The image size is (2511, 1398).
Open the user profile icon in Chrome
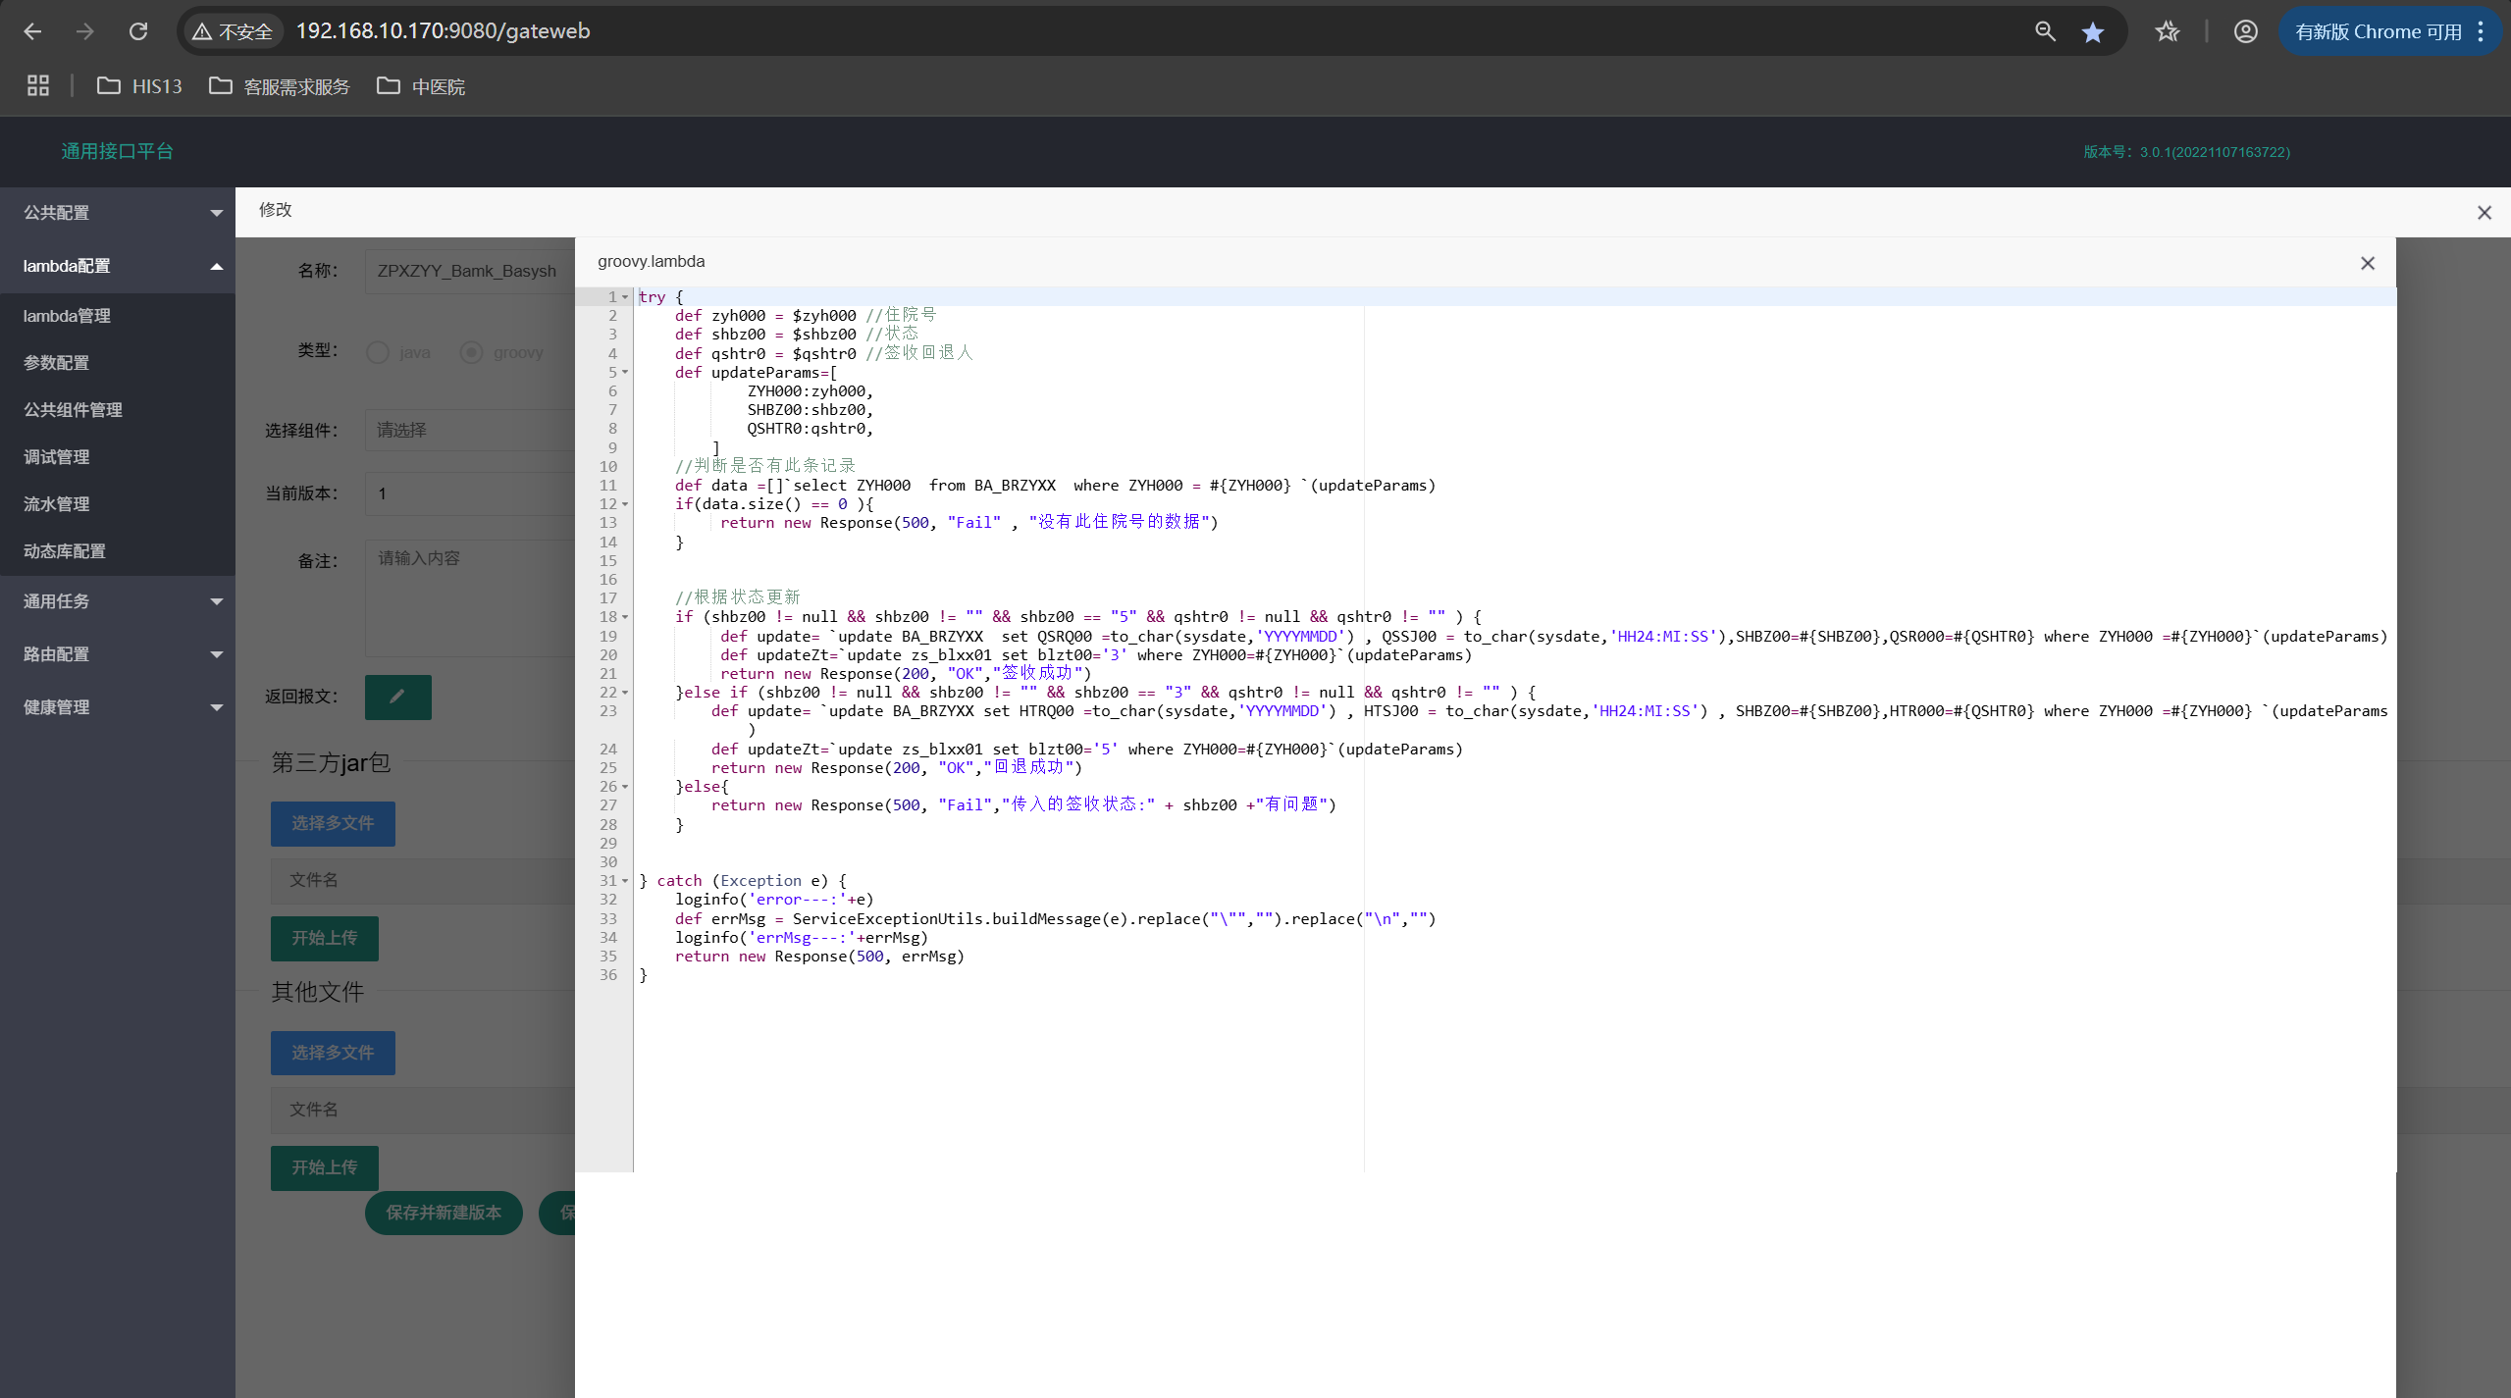(2245, 31)
